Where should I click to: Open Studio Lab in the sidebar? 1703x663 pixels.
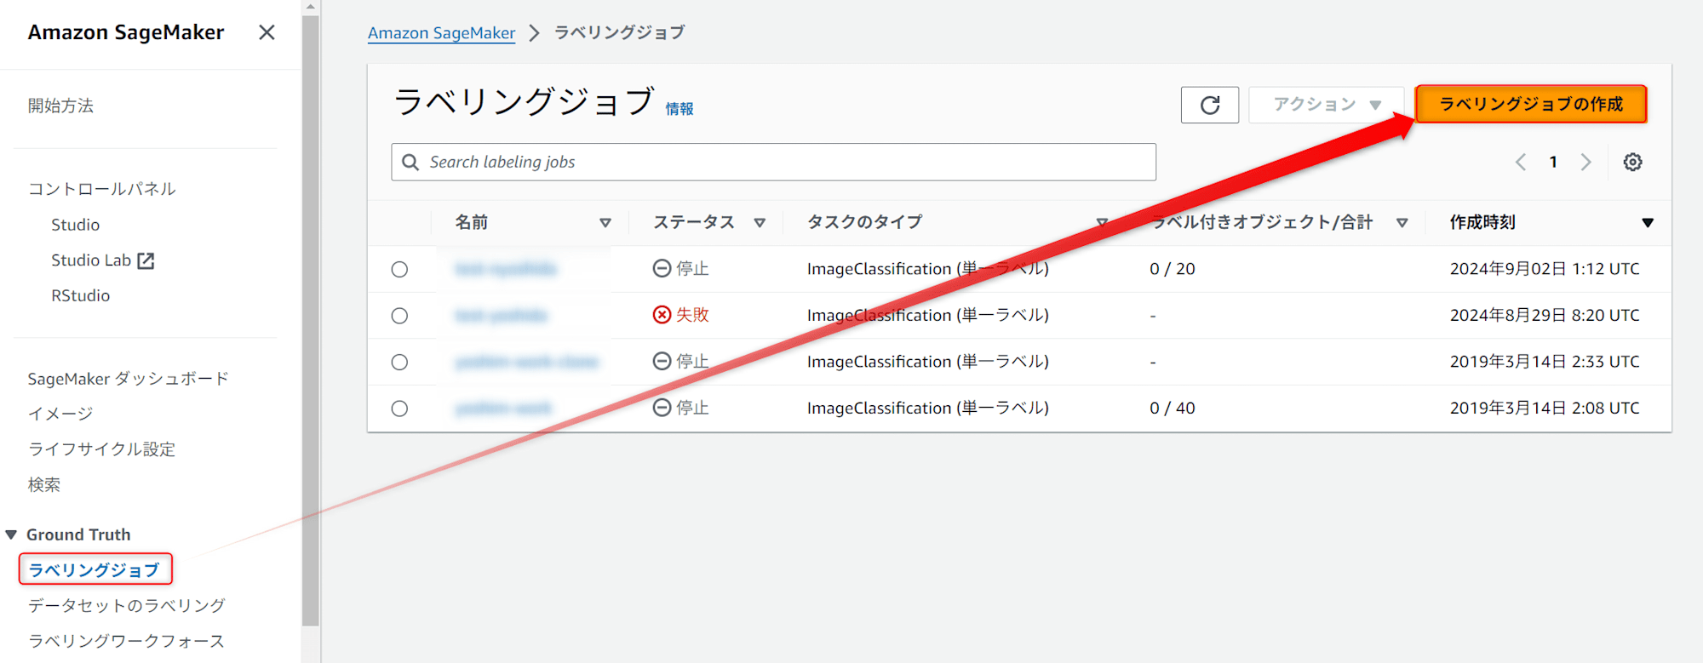(x=91, y=260)
